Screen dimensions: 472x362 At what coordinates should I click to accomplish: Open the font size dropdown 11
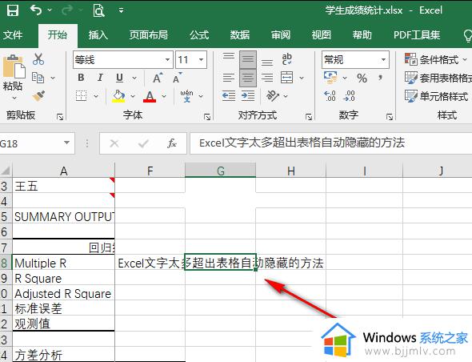(201, 60)
